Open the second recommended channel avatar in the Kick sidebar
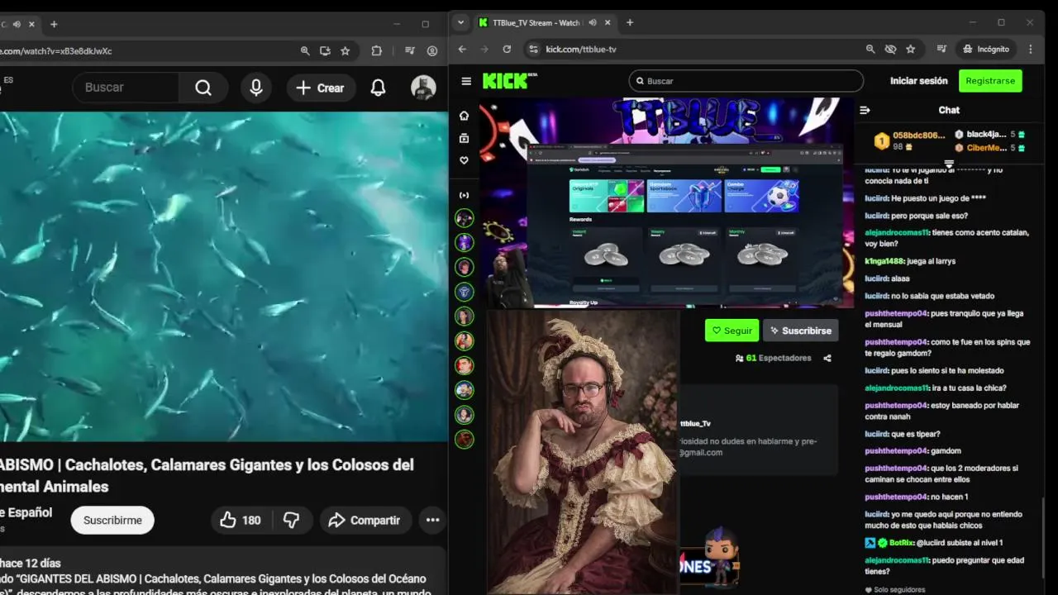 click(x=465, y=242)
